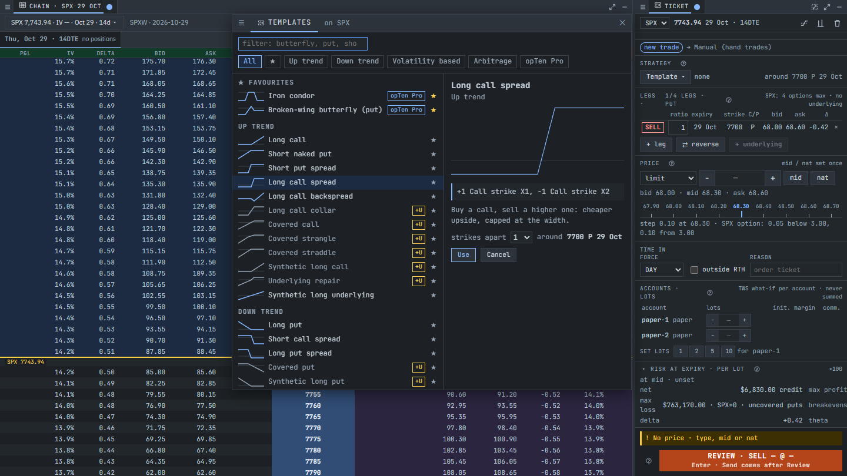Open the SPX 7,743.94 expiry selector dropdown
The image size is (847, 476).
point(64,22)
